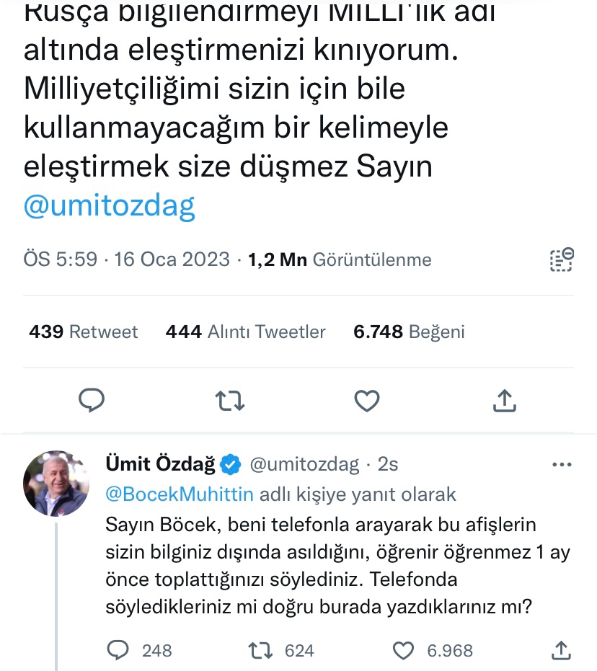Screen dimensions: 597x671
Task: View the 444 Alıntı Tweetler list
Action: click(245, 332)
